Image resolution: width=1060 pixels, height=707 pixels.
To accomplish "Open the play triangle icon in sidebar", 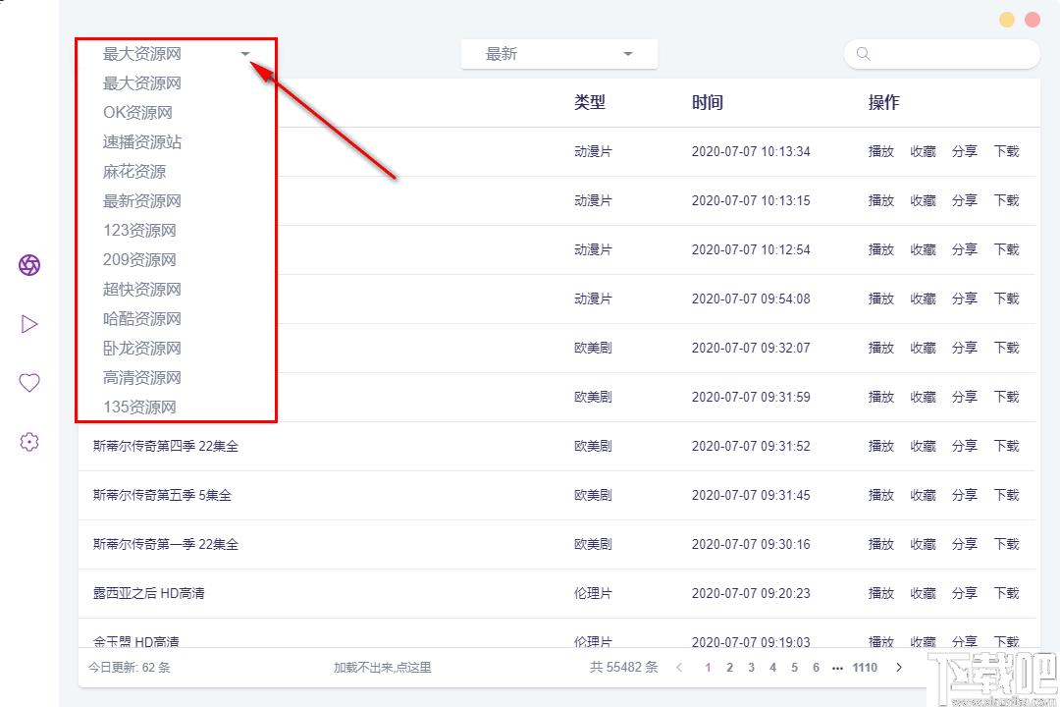I will click(29, 324).
